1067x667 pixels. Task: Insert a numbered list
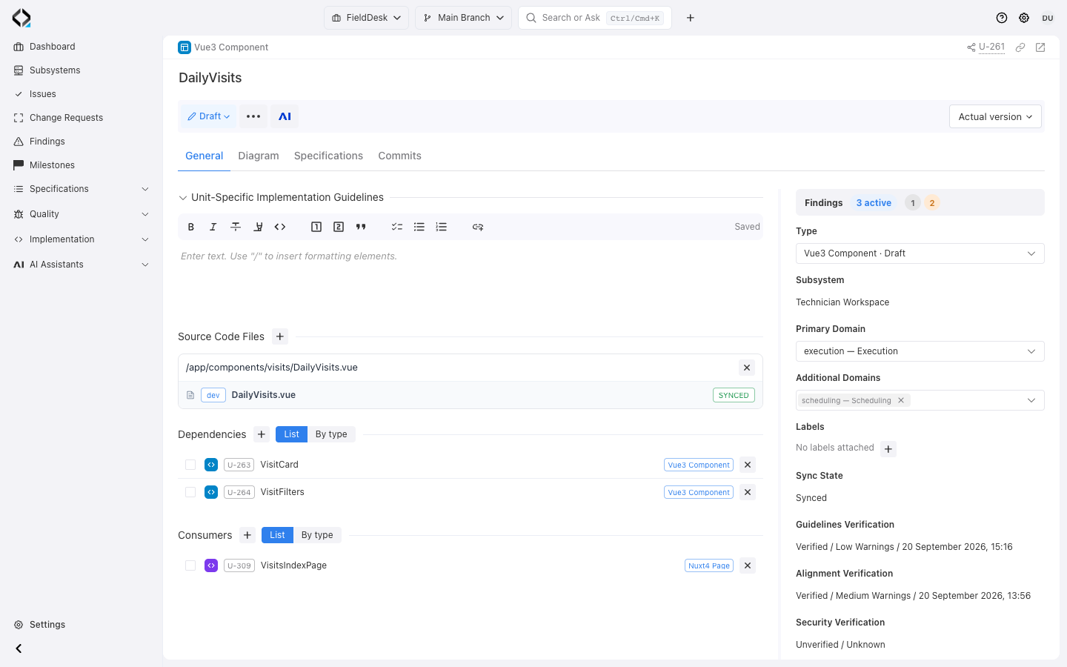(442, 227)
